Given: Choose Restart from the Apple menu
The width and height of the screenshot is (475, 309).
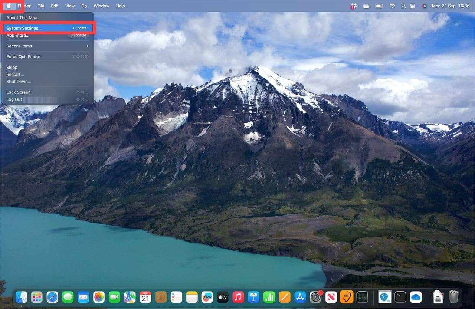Looking at the screenshot, I should [x=47, y=74].
